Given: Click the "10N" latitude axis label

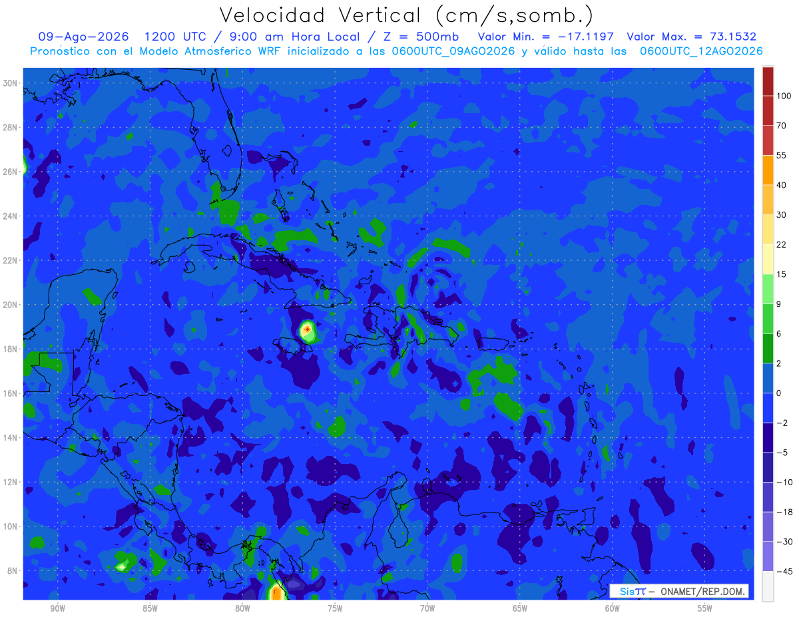Looking at the screenshot, I should [11, 526].
